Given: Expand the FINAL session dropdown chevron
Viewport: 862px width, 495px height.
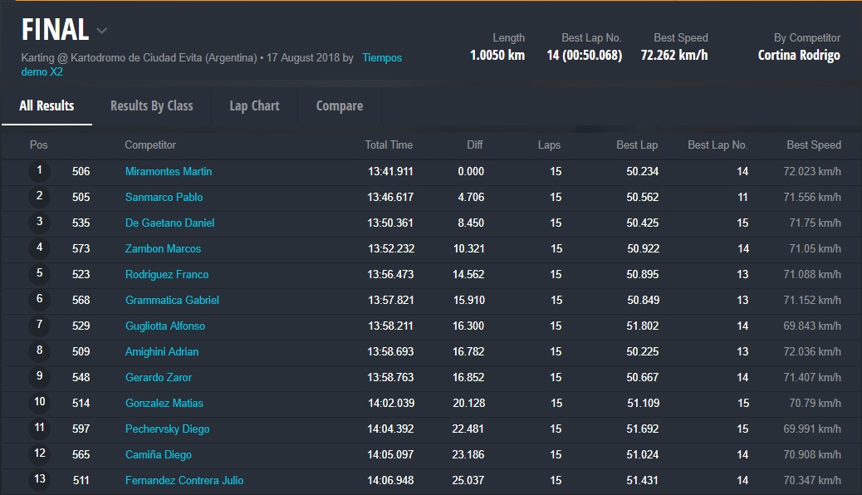Looking at the screenshot, I should coord(101,32).
